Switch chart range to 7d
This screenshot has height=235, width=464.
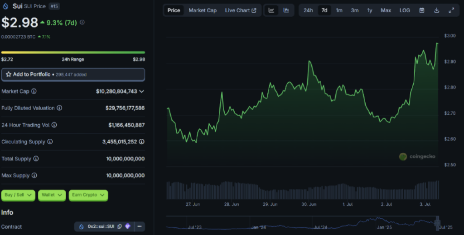(324, 10)
